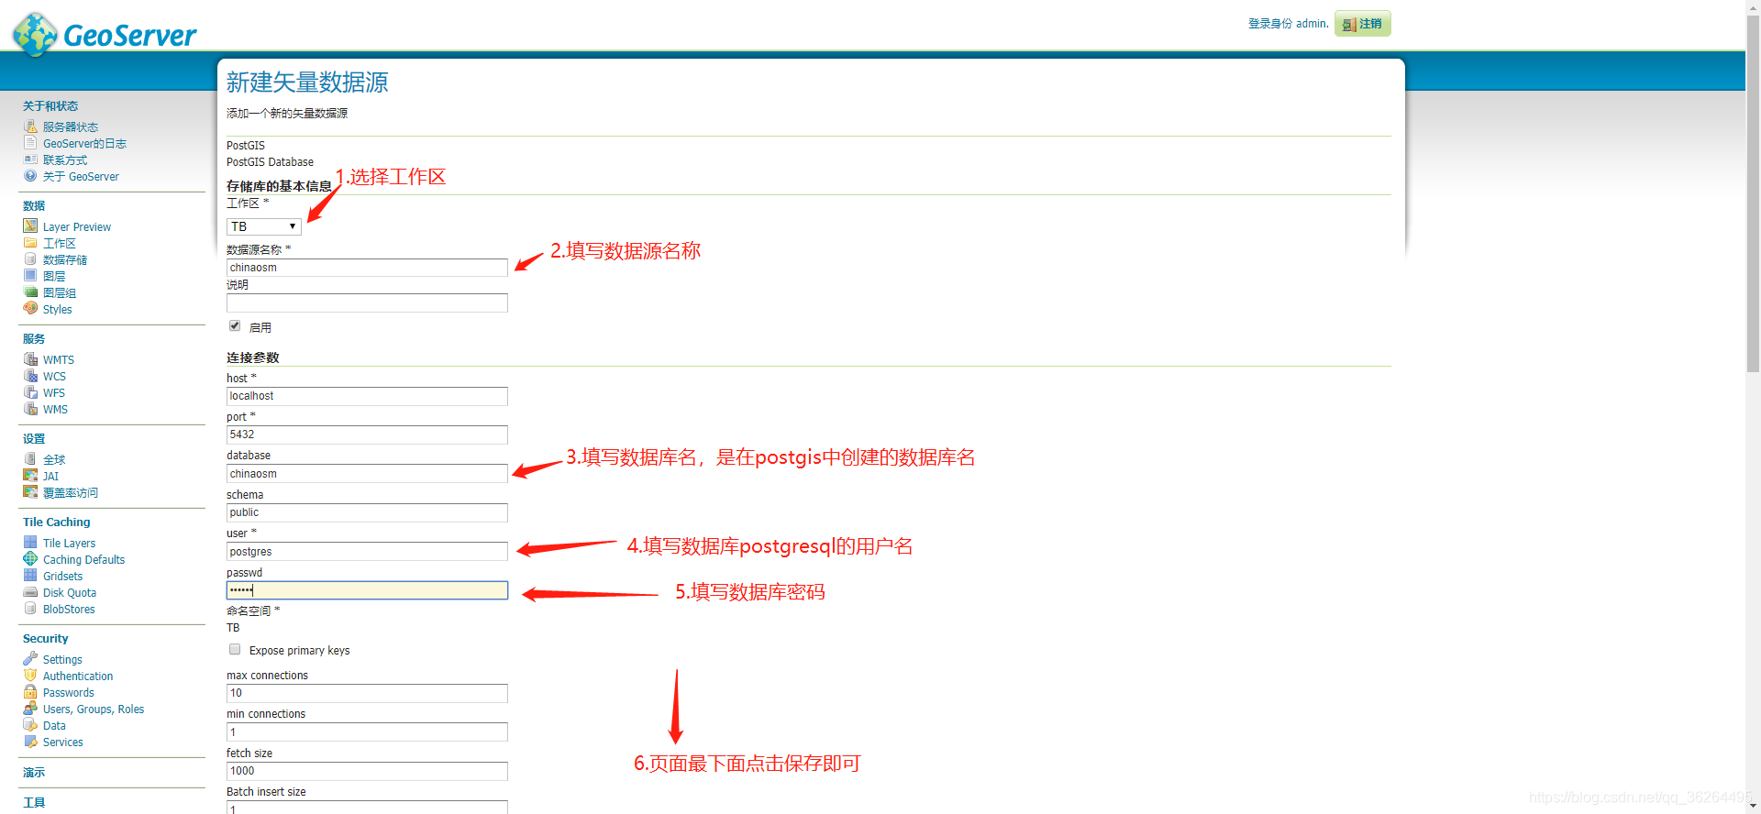Image resolution: width=1761 pixels, height=814 pixels.
Task: Click the WMTS service icon
Action: pyautogui.click(x=30, y=359)
